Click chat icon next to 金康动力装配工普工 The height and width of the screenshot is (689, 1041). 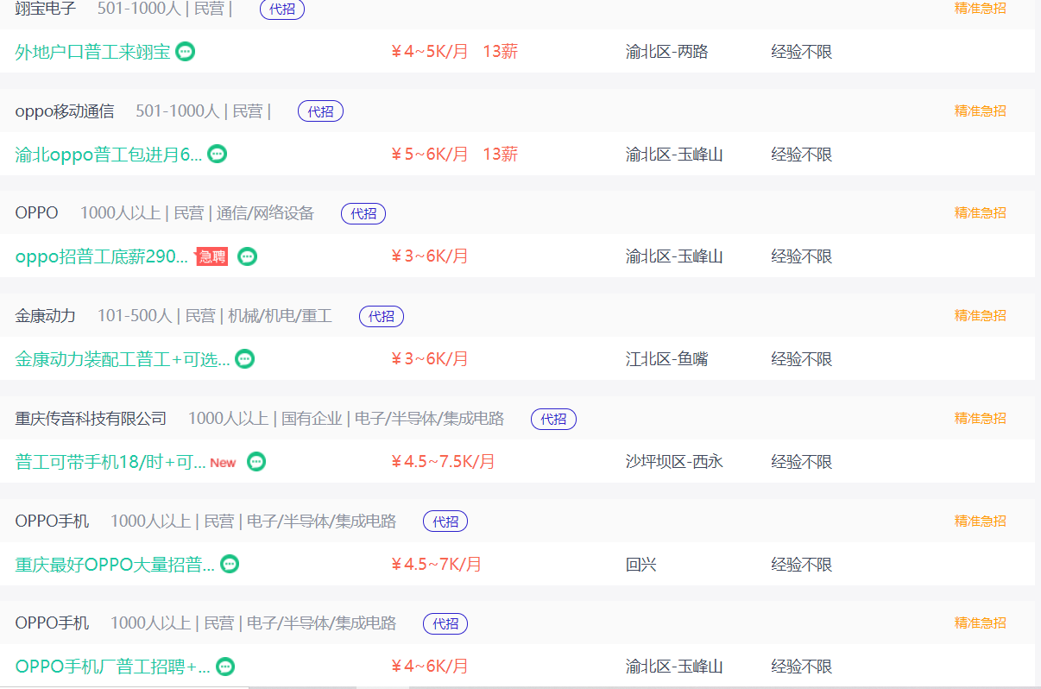(x=245, y=358)
